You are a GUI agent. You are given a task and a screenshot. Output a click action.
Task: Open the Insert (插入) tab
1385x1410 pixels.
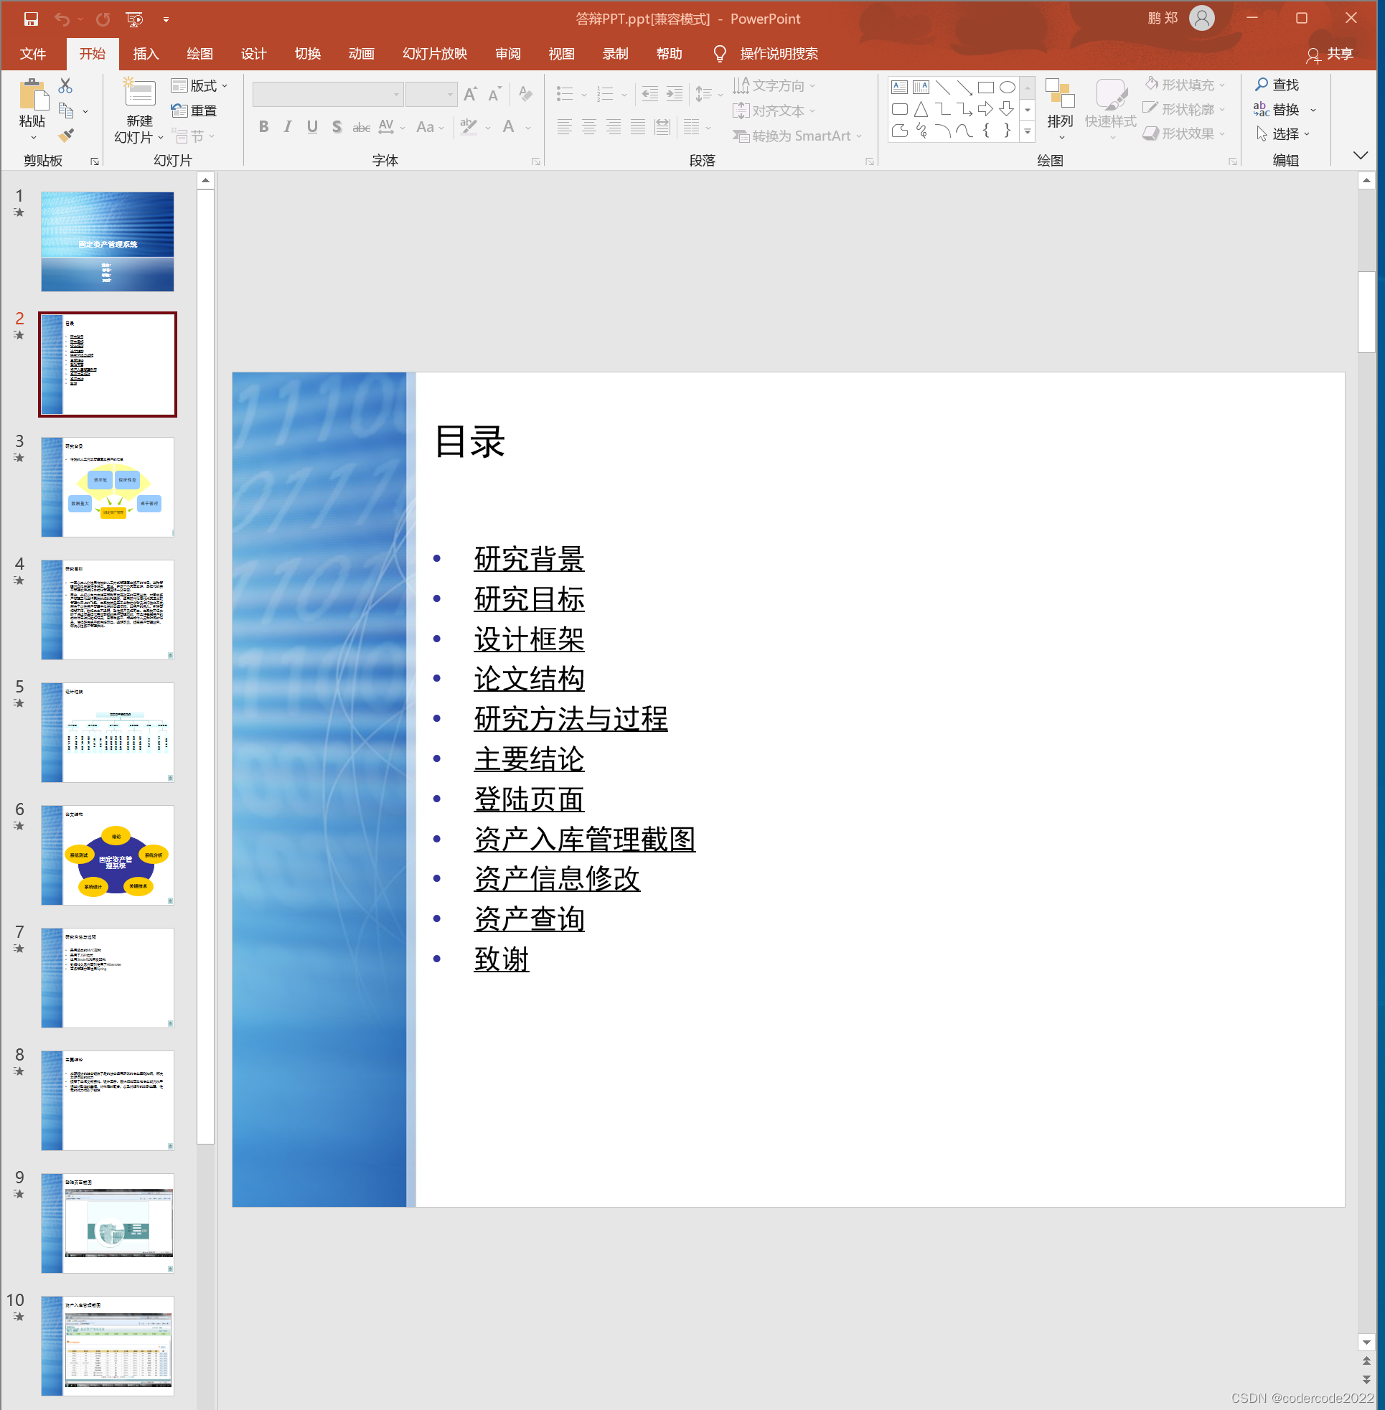click(x=146, y=54)
